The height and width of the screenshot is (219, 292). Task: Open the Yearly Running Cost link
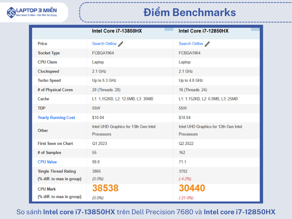pyautogui.click(x=56, y=118)
